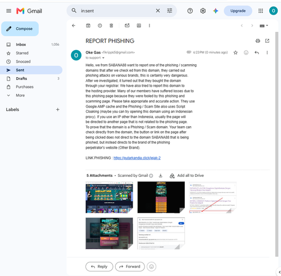This screenshot has height=276, width=281.
Task: Open toolbar More options menu
Action: click(149, 25)
